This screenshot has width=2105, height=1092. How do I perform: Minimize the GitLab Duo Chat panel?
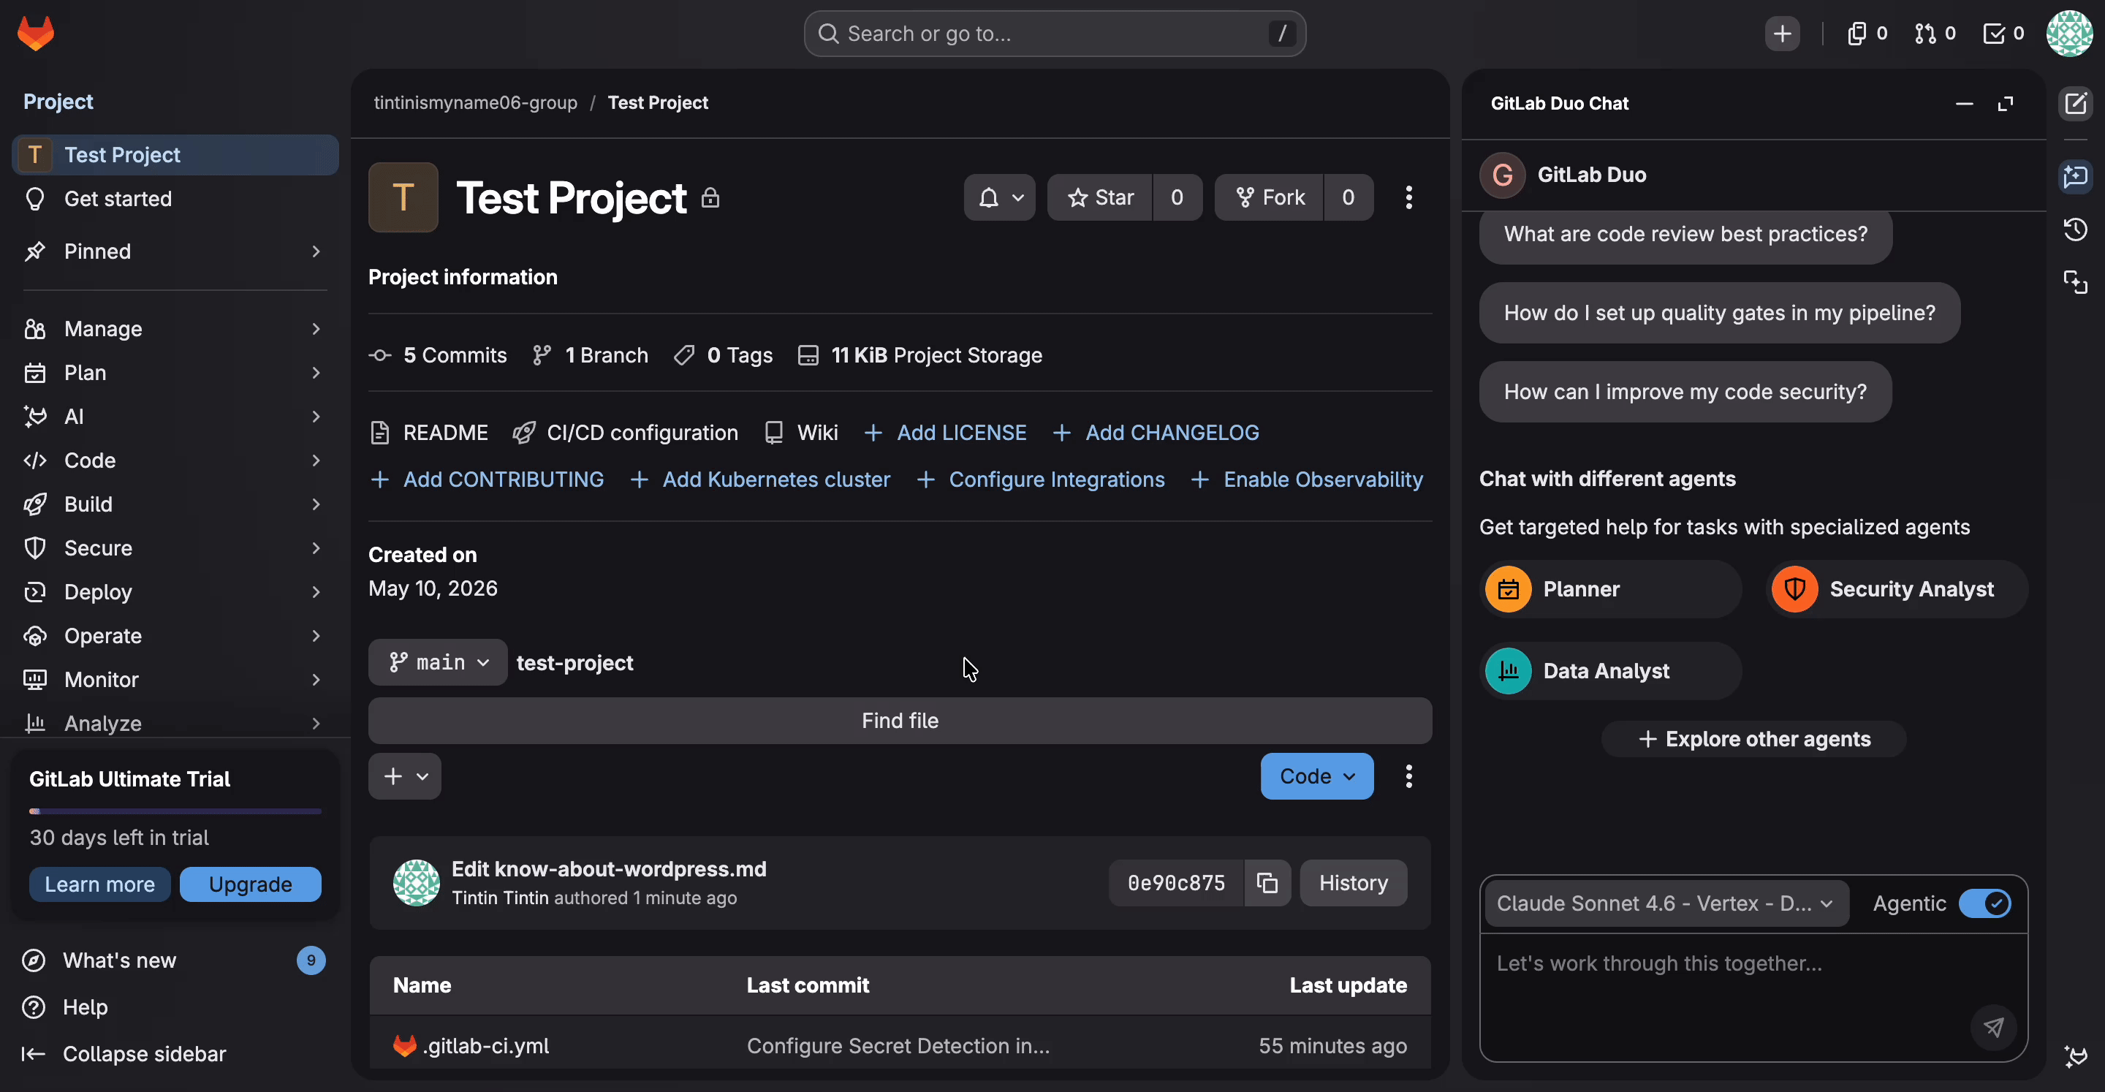click(x=1965, y=104)
